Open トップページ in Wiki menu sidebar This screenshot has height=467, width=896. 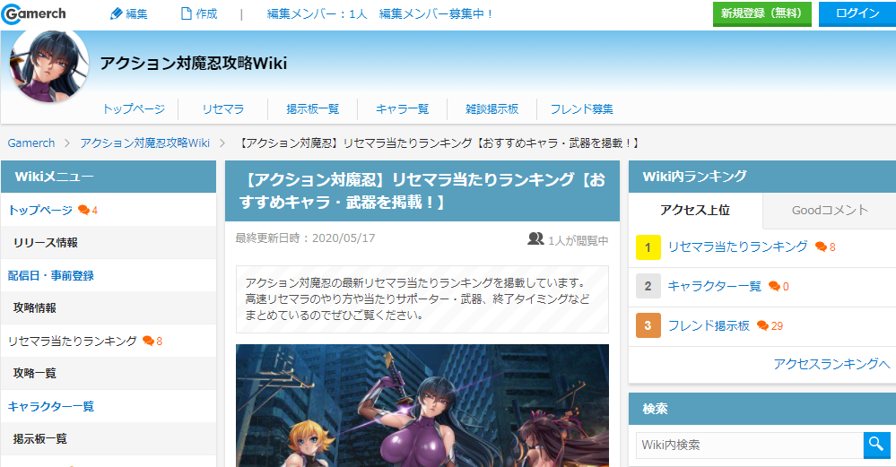(40, 210)
